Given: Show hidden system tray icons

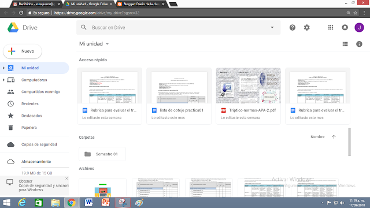Looking at the screenshot, I should pos(323,203).
